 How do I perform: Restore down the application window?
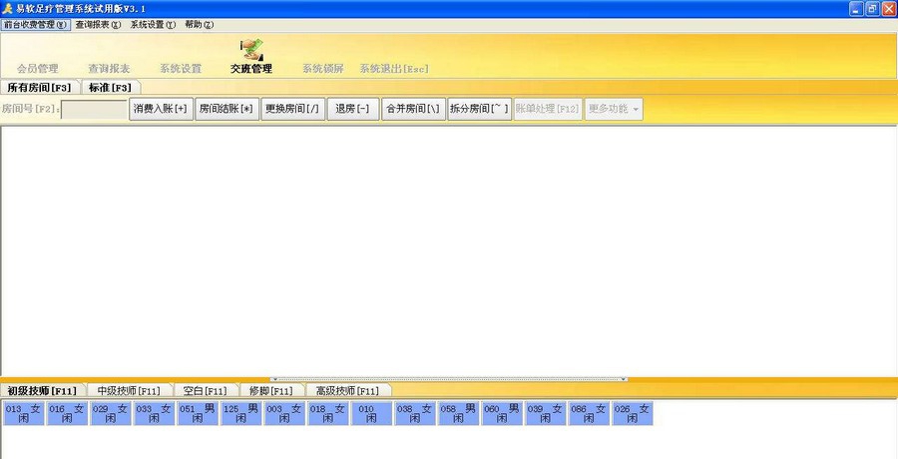(872, 9)
